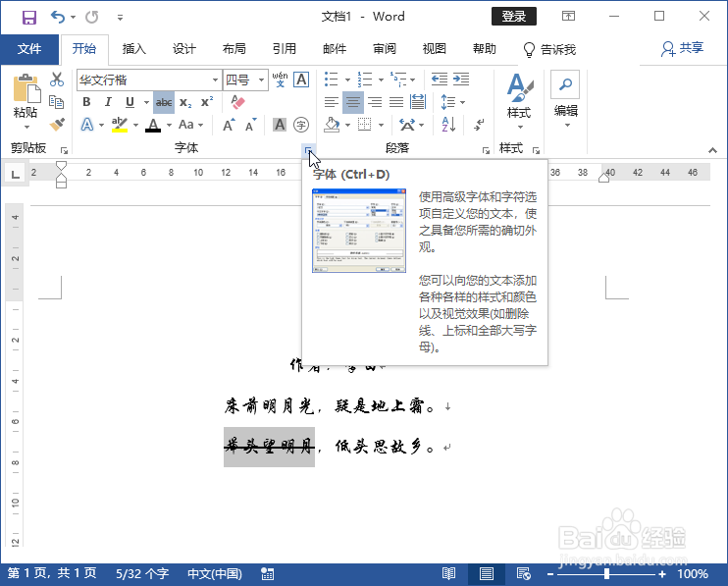This screenshot has height=586, width=728.
Task: Increase font size with larger A
Action: [229, 125]
